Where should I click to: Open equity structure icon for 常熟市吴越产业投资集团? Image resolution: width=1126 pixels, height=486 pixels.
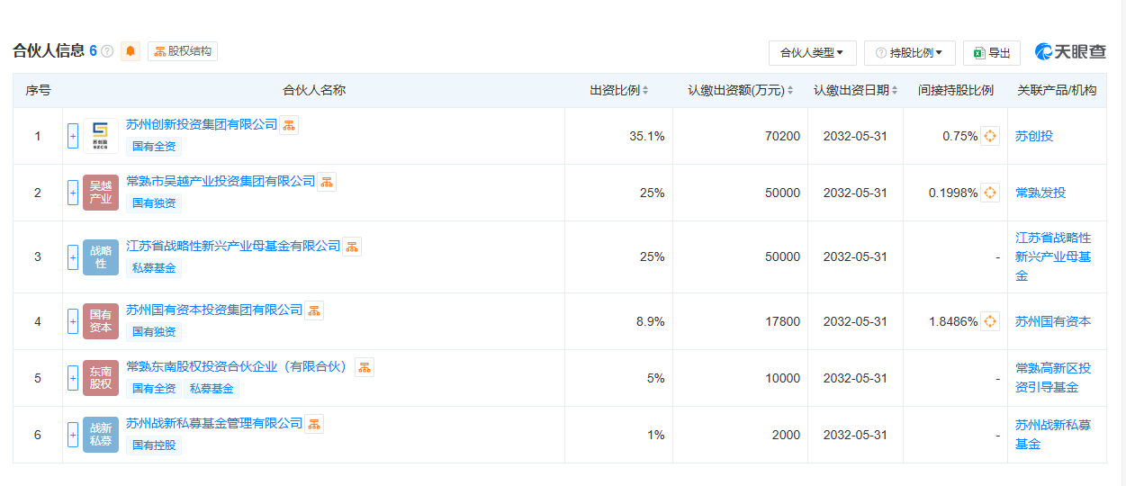[x=327, y=182]
